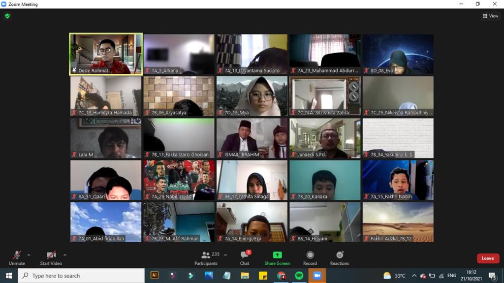Screen dimensions: 504x283
Task: Expand the arrow next to Participants count
Action: pos(225,255)
